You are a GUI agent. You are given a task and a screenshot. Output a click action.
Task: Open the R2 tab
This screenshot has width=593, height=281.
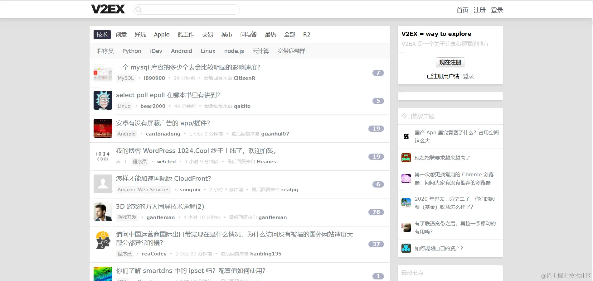click(x=307, y=35)
